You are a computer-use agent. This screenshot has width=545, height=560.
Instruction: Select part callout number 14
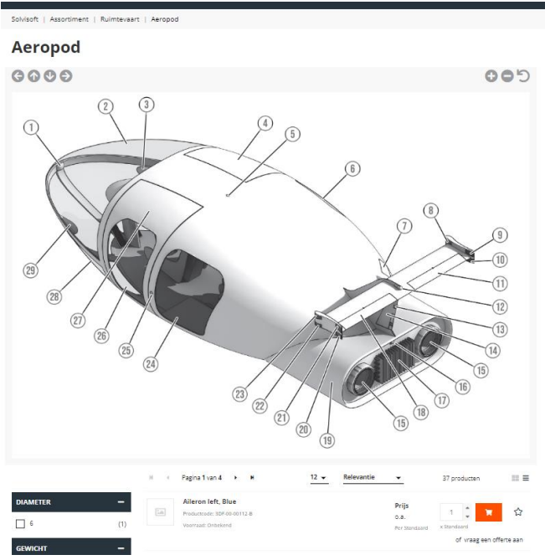coord(493,351)
